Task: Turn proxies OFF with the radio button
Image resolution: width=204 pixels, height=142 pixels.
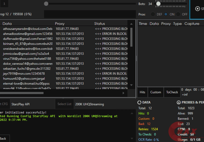Action: (x=178, y=14)
